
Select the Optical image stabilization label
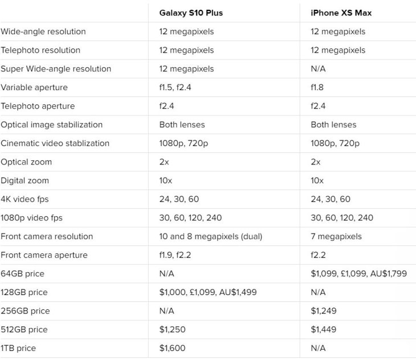(52, 124)
